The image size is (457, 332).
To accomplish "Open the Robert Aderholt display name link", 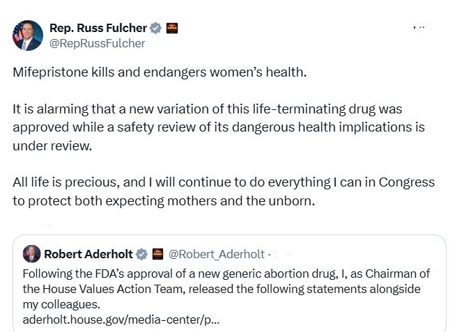I will click(88, 254).
